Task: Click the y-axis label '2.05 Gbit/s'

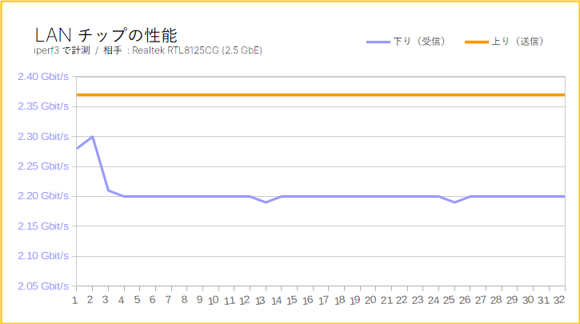Action: click(x=43, y=286)
